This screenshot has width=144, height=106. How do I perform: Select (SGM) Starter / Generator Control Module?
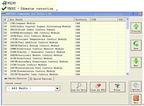click(65, 52)
